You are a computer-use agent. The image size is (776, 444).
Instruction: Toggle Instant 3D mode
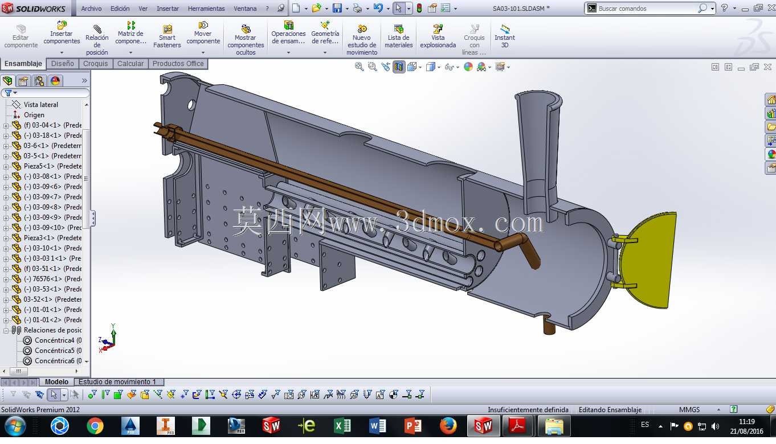point(504,37)
